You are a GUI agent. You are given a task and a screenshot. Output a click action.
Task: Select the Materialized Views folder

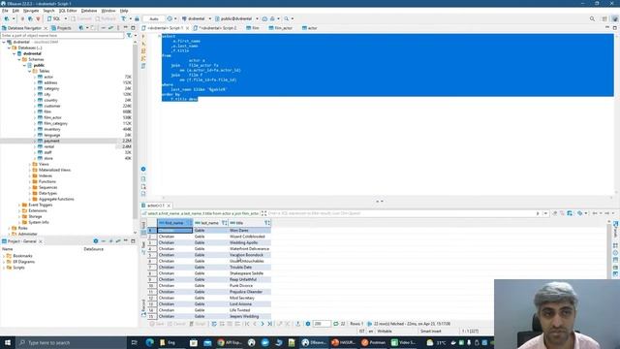pyautogui.click(x=54, y=170)
